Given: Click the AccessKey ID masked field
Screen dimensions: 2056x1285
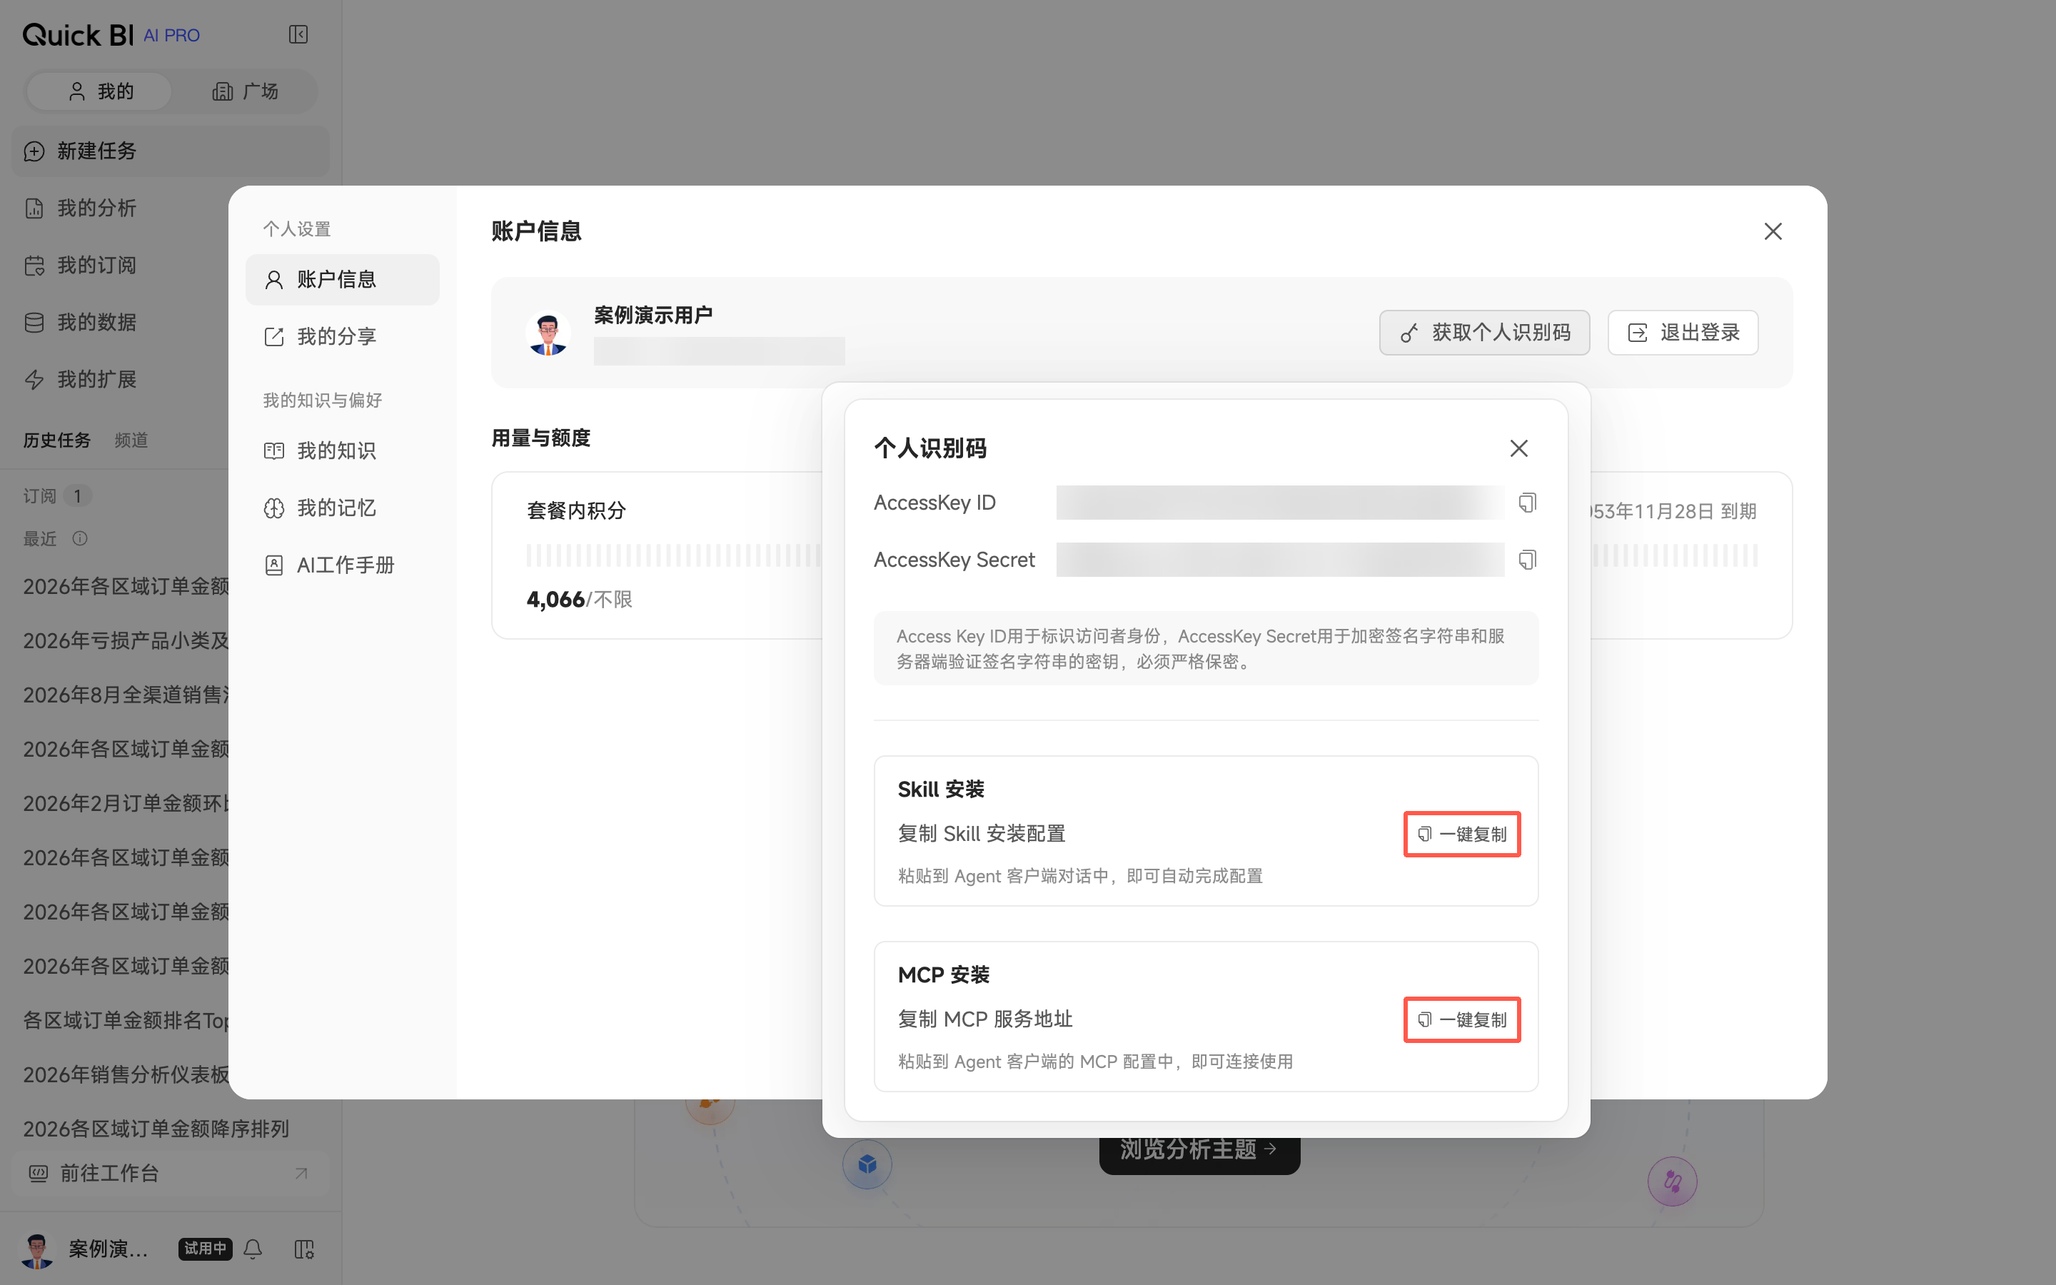Looking at the screenshot, I should (1279, 503).
